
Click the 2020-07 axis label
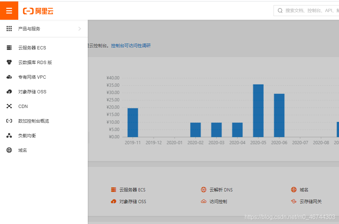click(300, 143)
